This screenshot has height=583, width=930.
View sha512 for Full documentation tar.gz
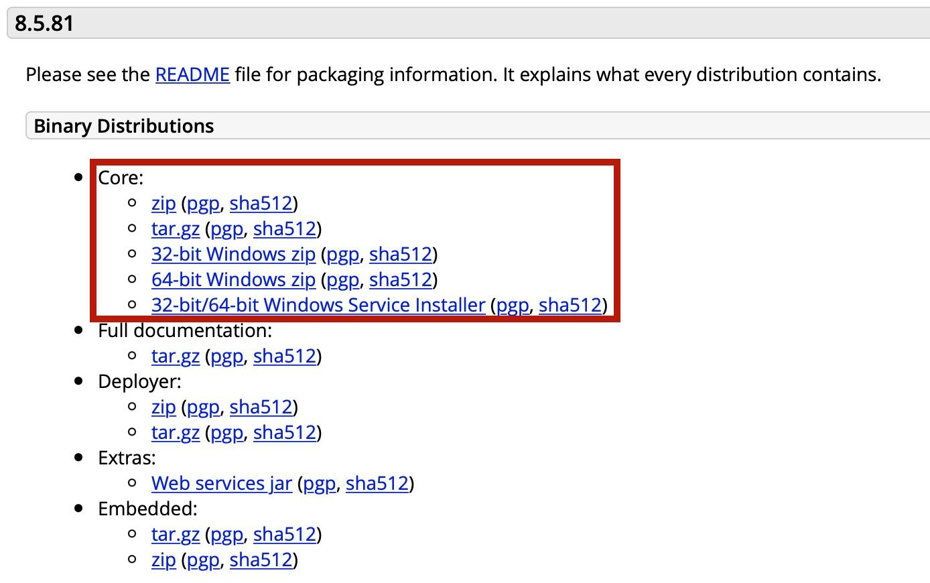285,356
